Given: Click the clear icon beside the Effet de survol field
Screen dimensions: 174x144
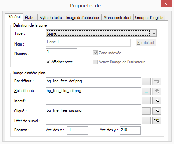Looking at the screenshot, I should point(156,121).
